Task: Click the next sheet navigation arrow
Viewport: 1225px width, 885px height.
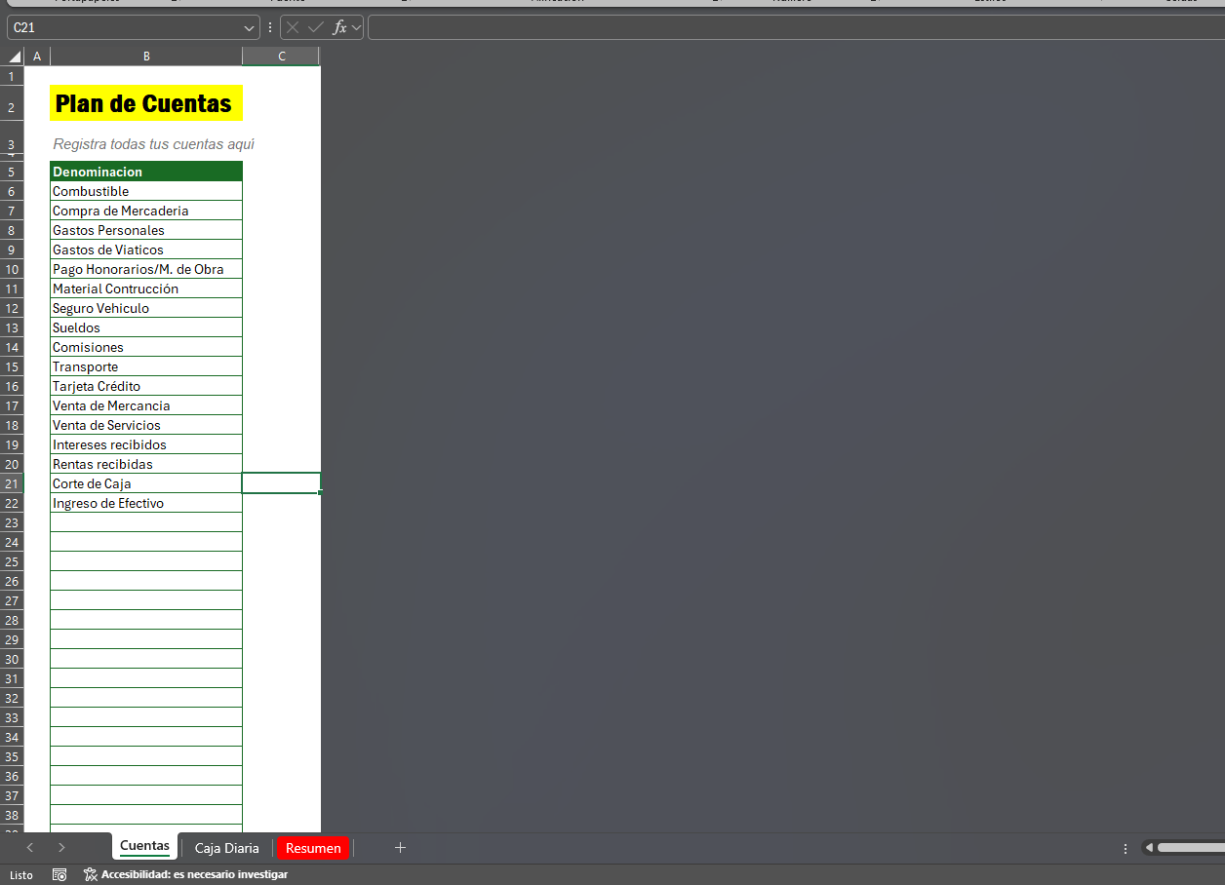Action: pyautogui.click(x=61, y=847)
